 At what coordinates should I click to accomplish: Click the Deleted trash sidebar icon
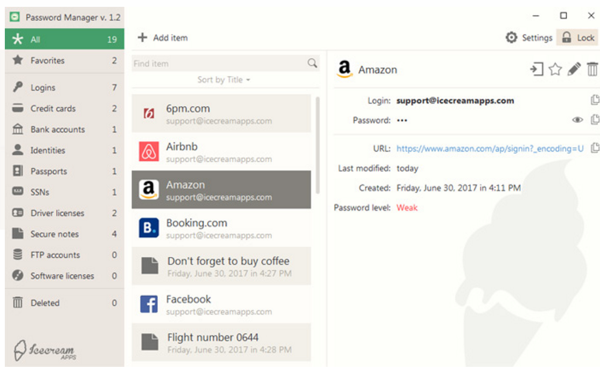(18, 302)
